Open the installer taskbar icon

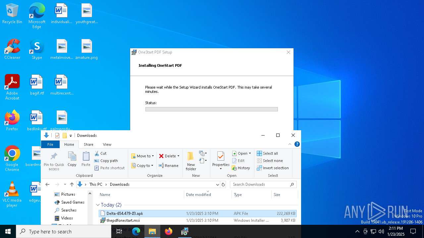[x=185, y=231]
